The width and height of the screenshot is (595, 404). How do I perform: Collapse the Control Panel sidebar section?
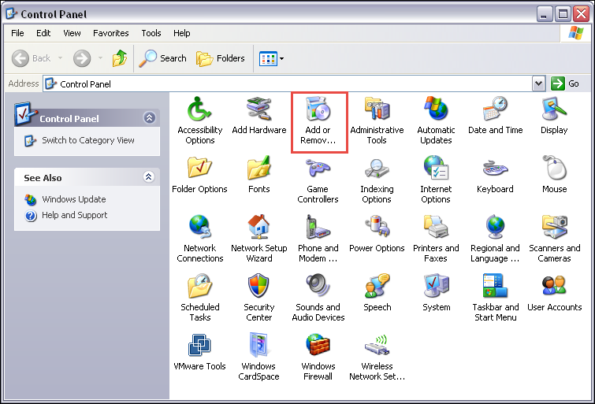[149, 118]
